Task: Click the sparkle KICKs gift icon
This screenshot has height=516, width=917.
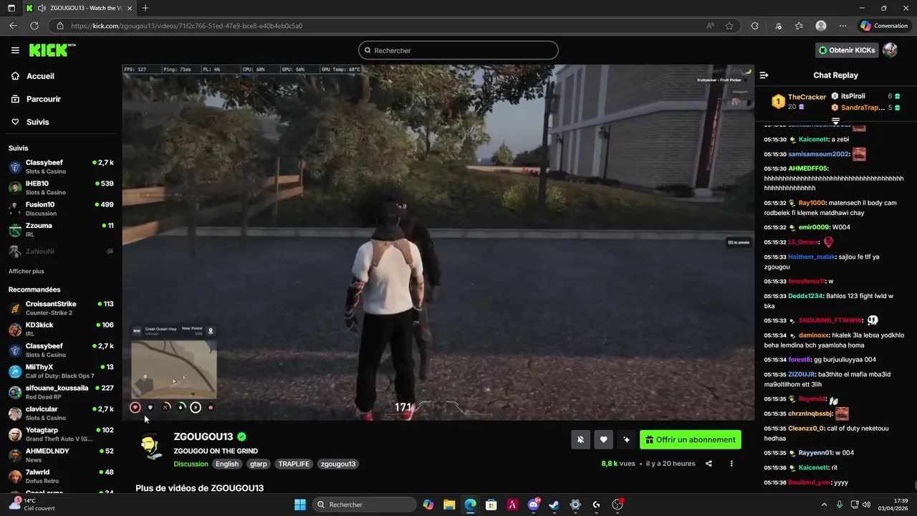Action: tap(626, 439)
